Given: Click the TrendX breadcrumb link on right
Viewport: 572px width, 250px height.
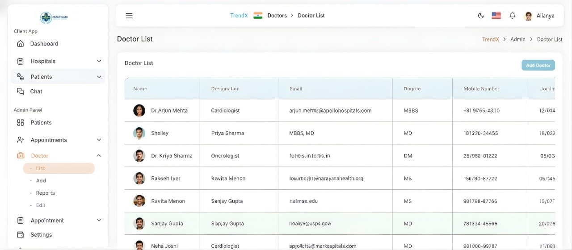Looking at the screenshot, I should [x=490, y=39].
